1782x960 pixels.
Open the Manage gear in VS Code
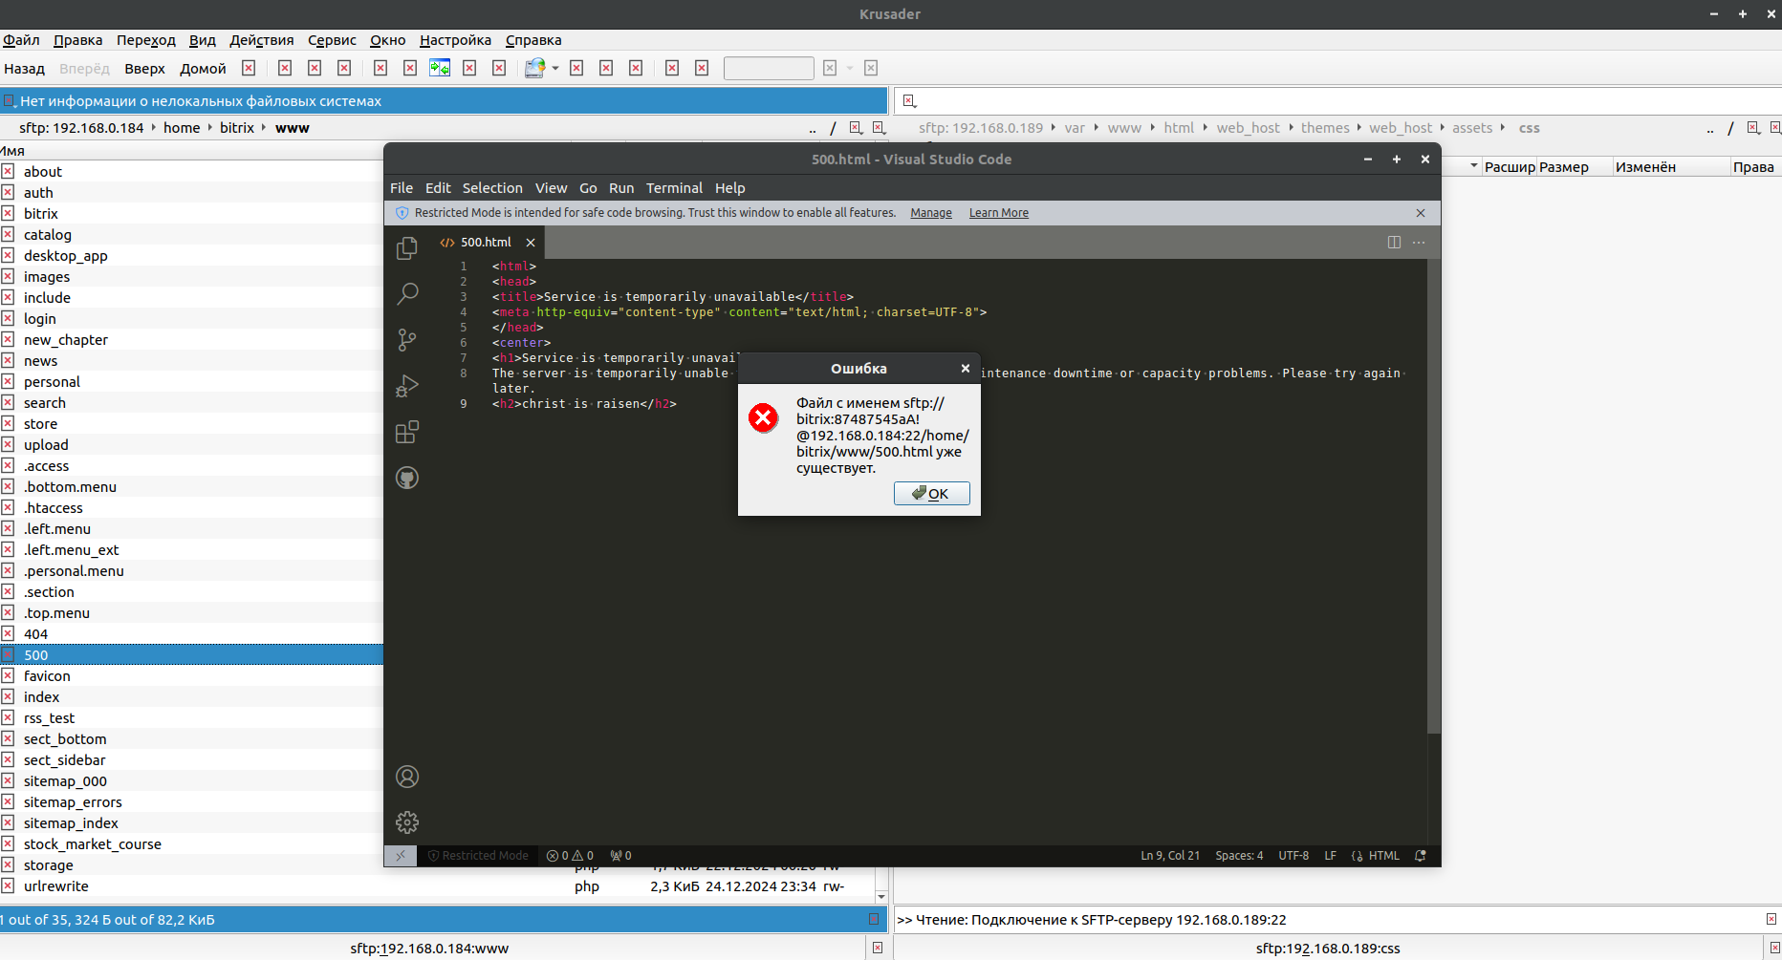pyautogui.click(x=407, y=822)
